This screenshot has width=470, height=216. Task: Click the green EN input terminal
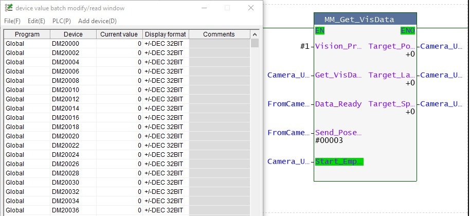320,31
